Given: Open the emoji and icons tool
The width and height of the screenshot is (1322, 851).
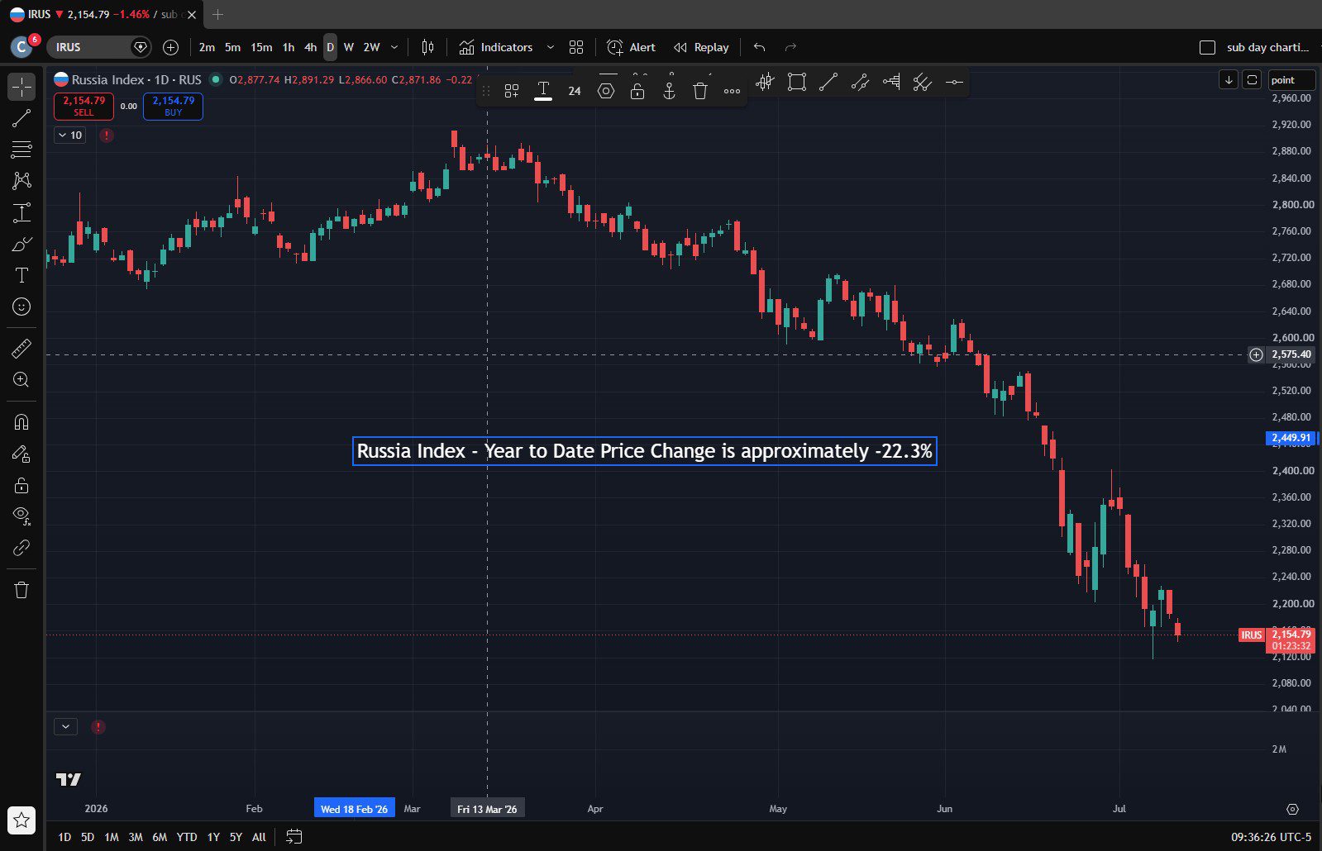Looking at the screenshot, I should point(21,307).
